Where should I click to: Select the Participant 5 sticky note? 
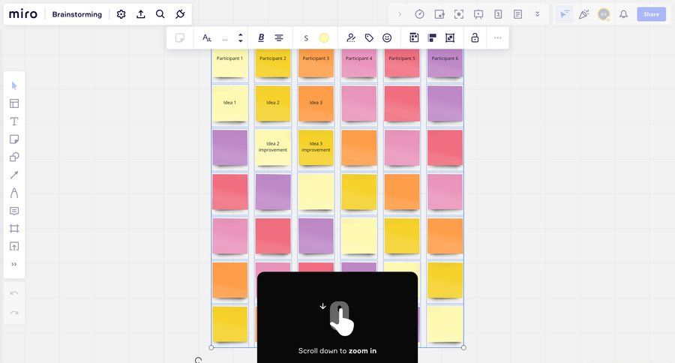[402, 63]
